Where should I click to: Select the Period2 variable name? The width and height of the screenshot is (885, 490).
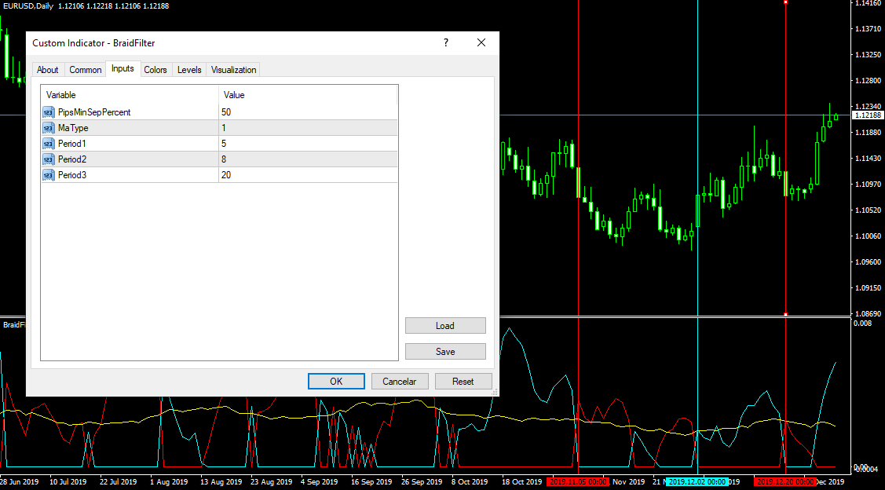72,159
